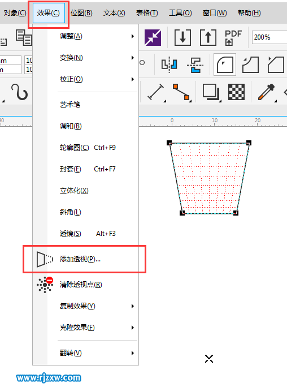Screen dimensions: 287x387
Task: Select the Parallel Dimension tool
Action: 155,92
